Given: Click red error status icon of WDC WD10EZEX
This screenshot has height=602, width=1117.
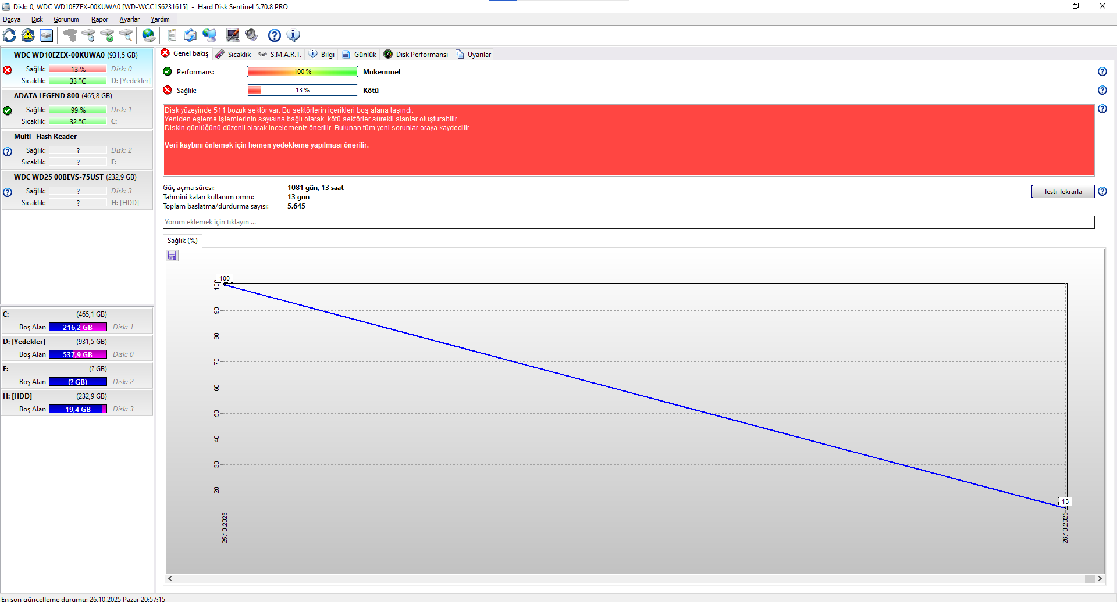Looking at the screenshot, I should (8, 70).
